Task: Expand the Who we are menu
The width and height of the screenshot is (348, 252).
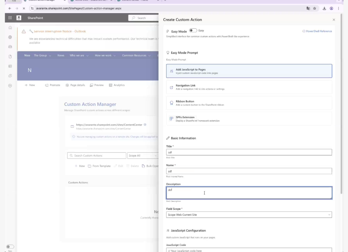Action: pos(79,56)
